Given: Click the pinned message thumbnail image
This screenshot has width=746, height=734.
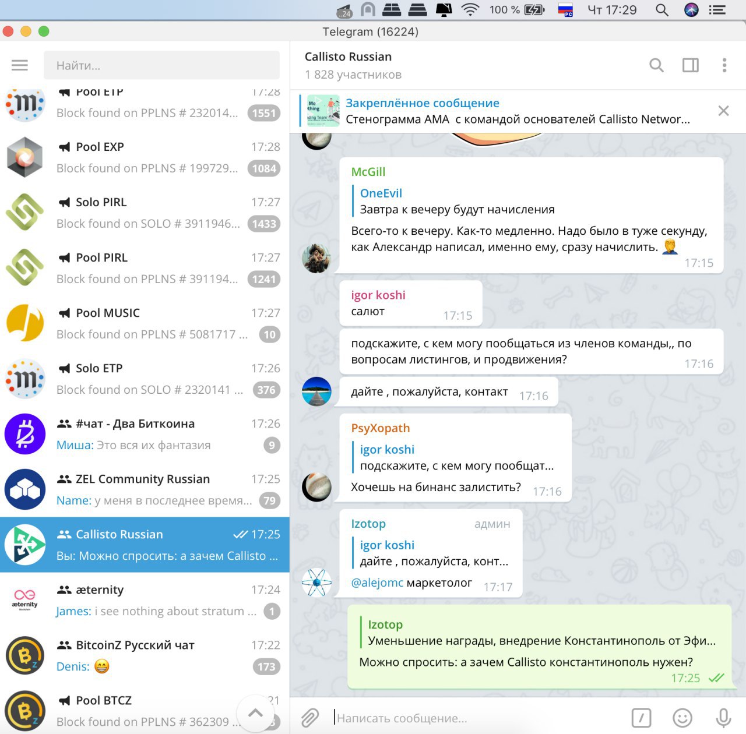Looking at the screenshot, I should pos(323,111).
